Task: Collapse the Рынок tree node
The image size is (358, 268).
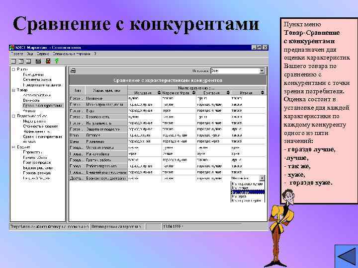Action: [x=13, y=69]
